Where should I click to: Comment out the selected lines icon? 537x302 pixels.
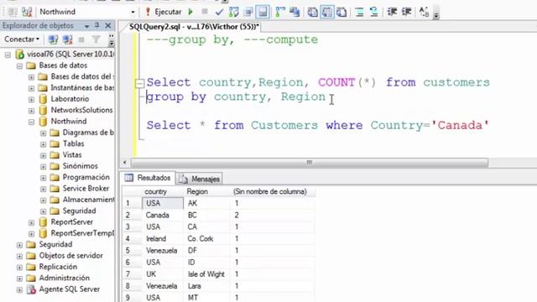click(x=359, y=13)
